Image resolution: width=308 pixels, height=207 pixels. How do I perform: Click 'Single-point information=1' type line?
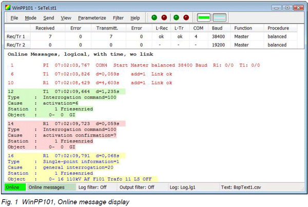coord(81,162)
